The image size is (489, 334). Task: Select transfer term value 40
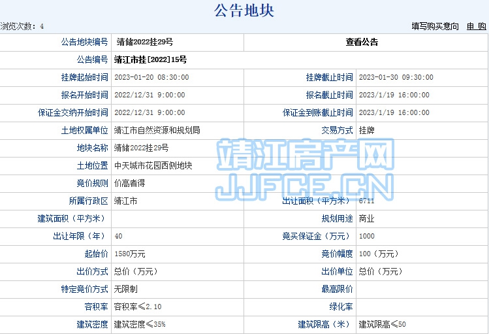pyautogui.click(x=119, y=237)
